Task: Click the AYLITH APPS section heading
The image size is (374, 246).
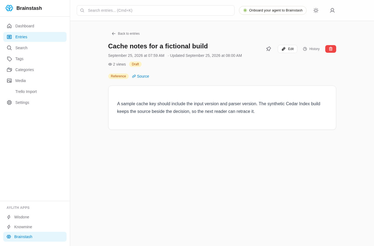Action: [x=18, y=208]
